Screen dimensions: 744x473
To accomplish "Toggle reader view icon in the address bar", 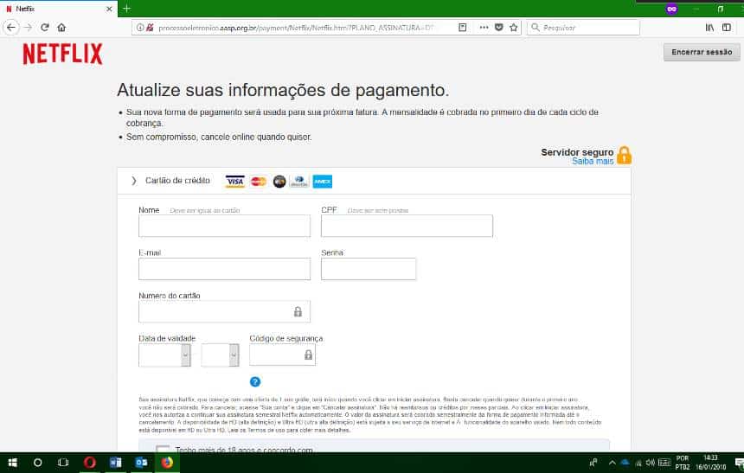I will (x=463, y=28).
